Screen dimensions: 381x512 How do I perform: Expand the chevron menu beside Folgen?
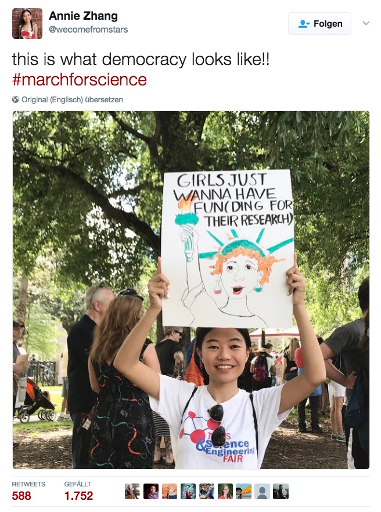tap(366, 23)
